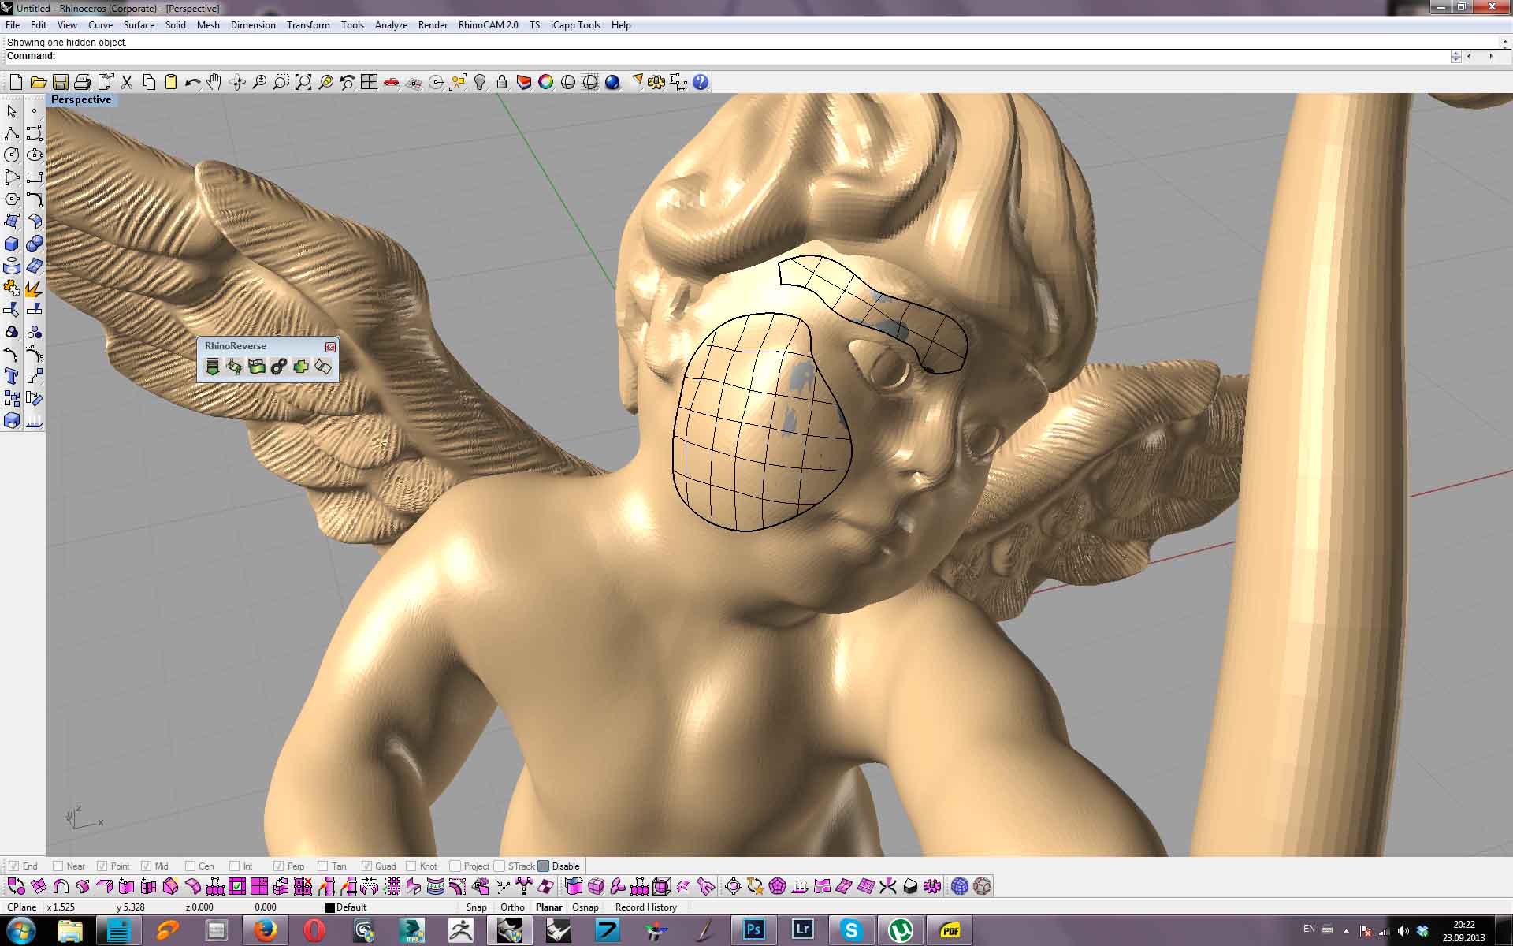Toggle the Quad osnap checkbox
1513x946 pixels.
[366, 866]
